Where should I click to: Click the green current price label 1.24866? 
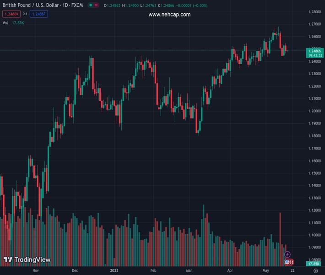315,50
